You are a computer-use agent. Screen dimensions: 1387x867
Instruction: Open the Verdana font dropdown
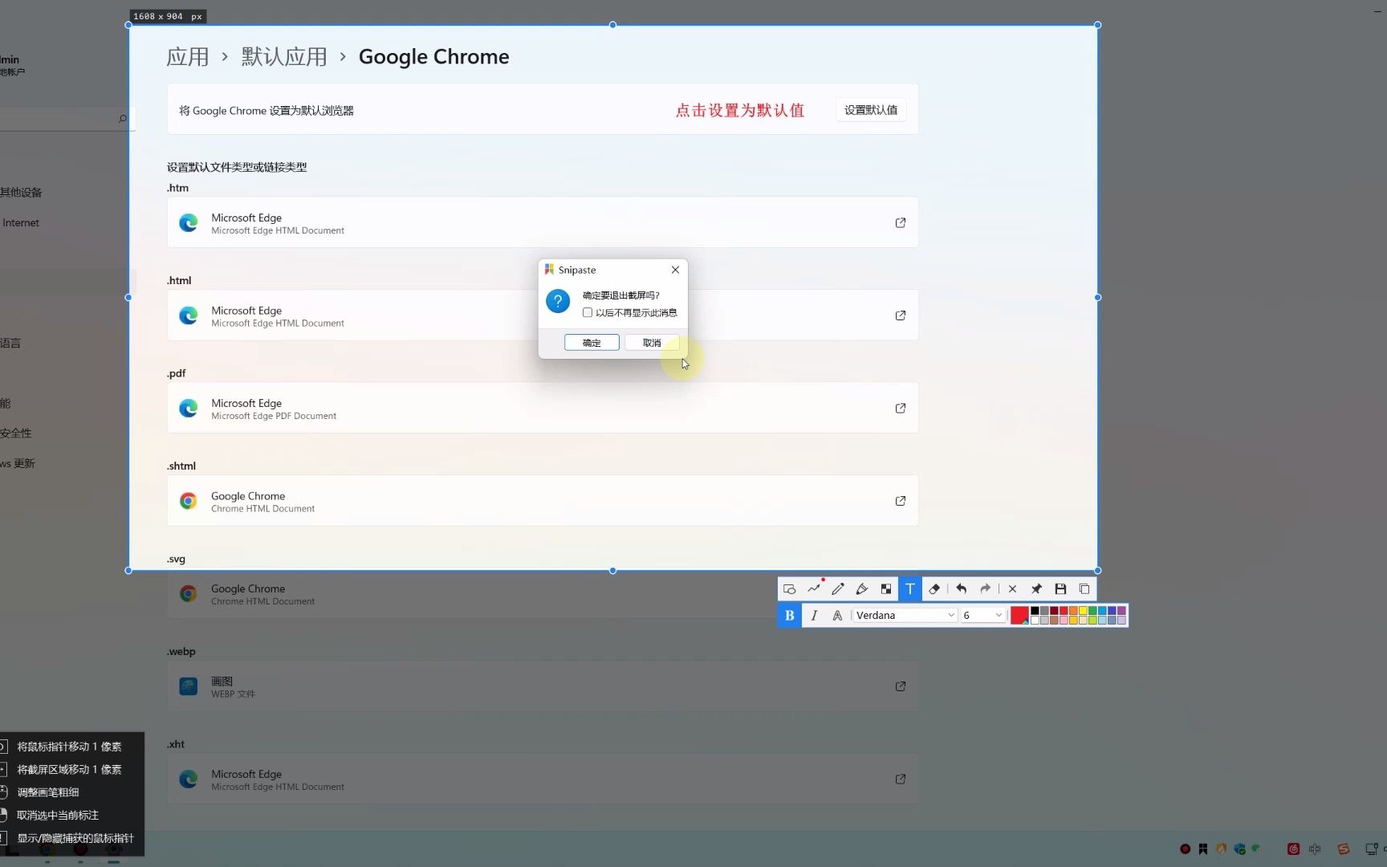click(x=905, y=616)
